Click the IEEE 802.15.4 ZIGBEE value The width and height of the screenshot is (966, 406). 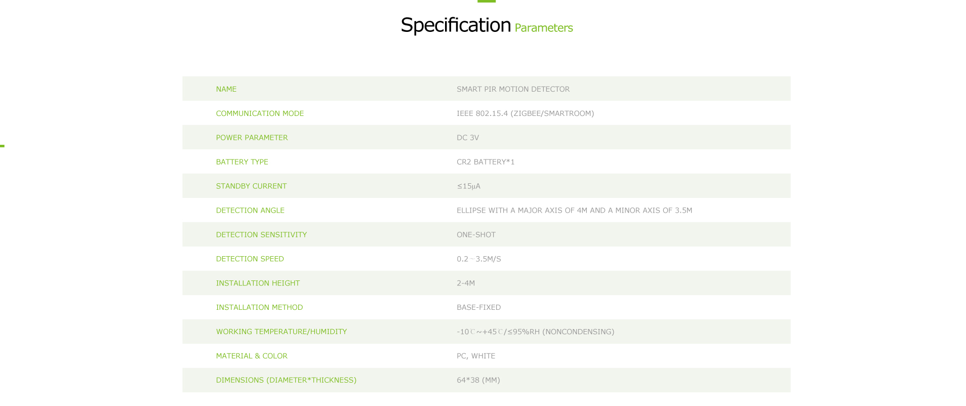click(x=525, y=113)
